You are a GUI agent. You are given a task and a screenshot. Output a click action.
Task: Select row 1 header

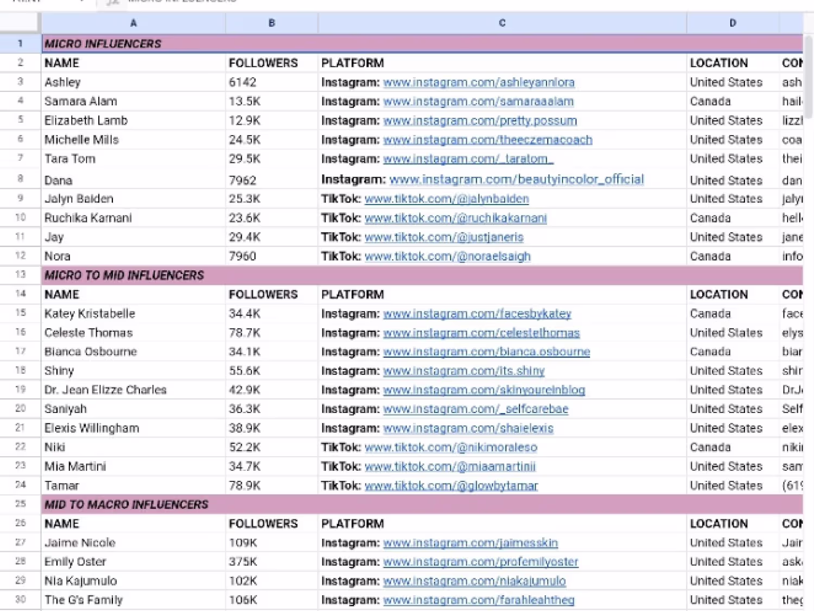pos(20,43)
